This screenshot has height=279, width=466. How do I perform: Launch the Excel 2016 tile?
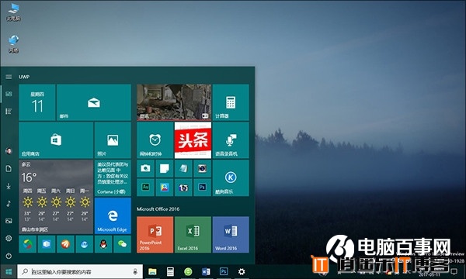coord(193,235)
